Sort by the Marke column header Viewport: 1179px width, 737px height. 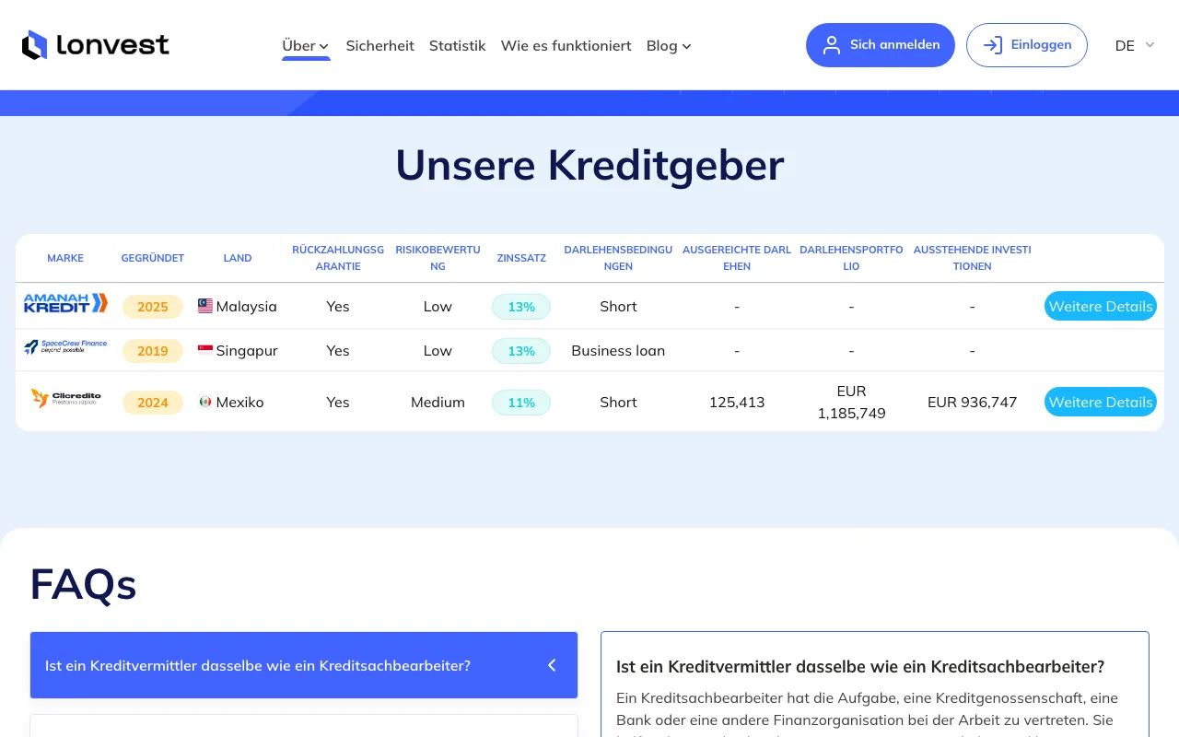coord(65,258)
